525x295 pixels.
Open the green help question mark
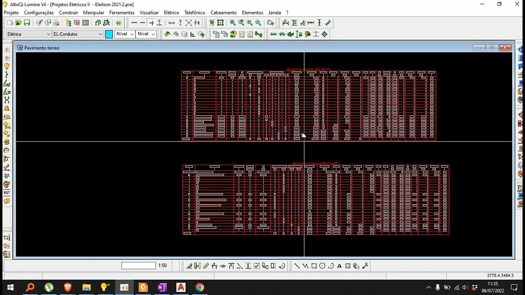coord(119,23)
